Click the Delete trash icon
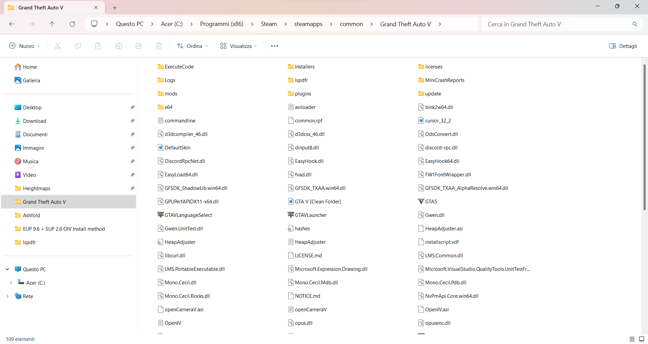This screenshot has height=344, width=648. point(159,46)
